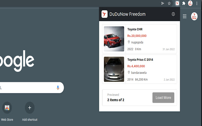Click the Web Store label text

pyautogui.click(x=7, y=120)
